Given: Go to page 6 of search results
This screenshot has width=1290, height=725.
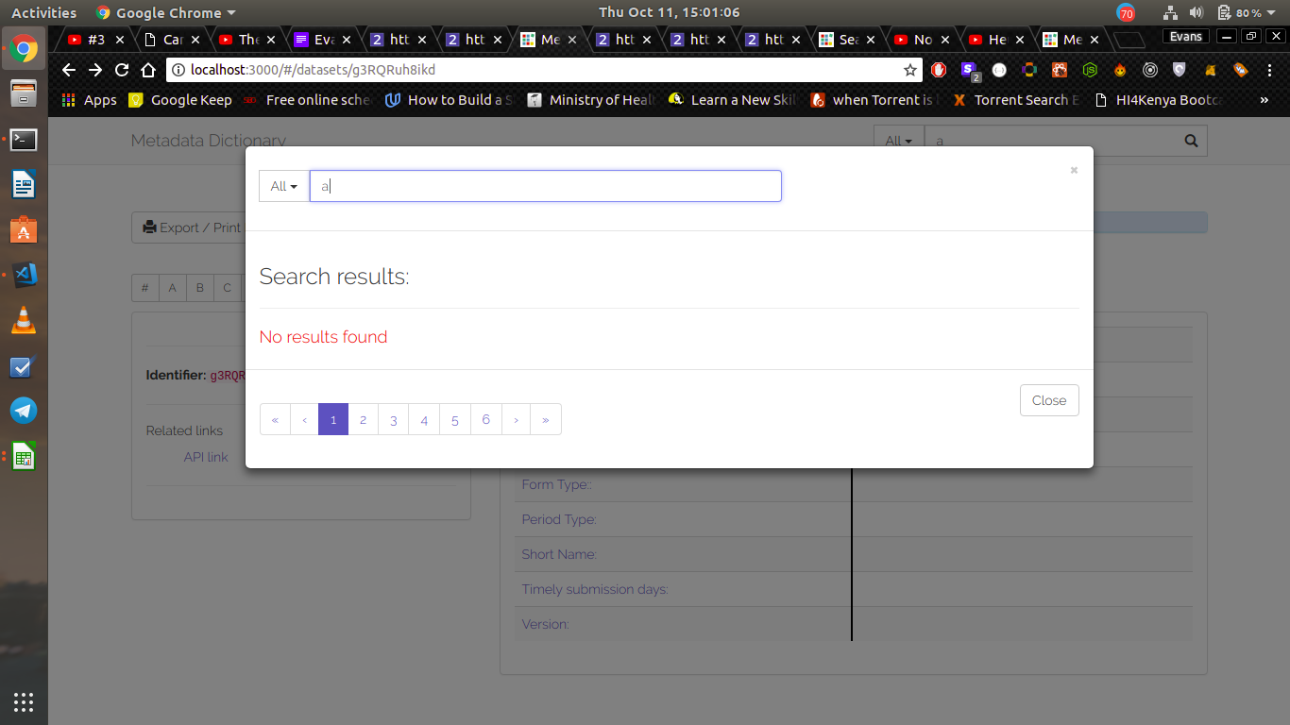Looking at the screenshot, I should (x=485, y=419).
